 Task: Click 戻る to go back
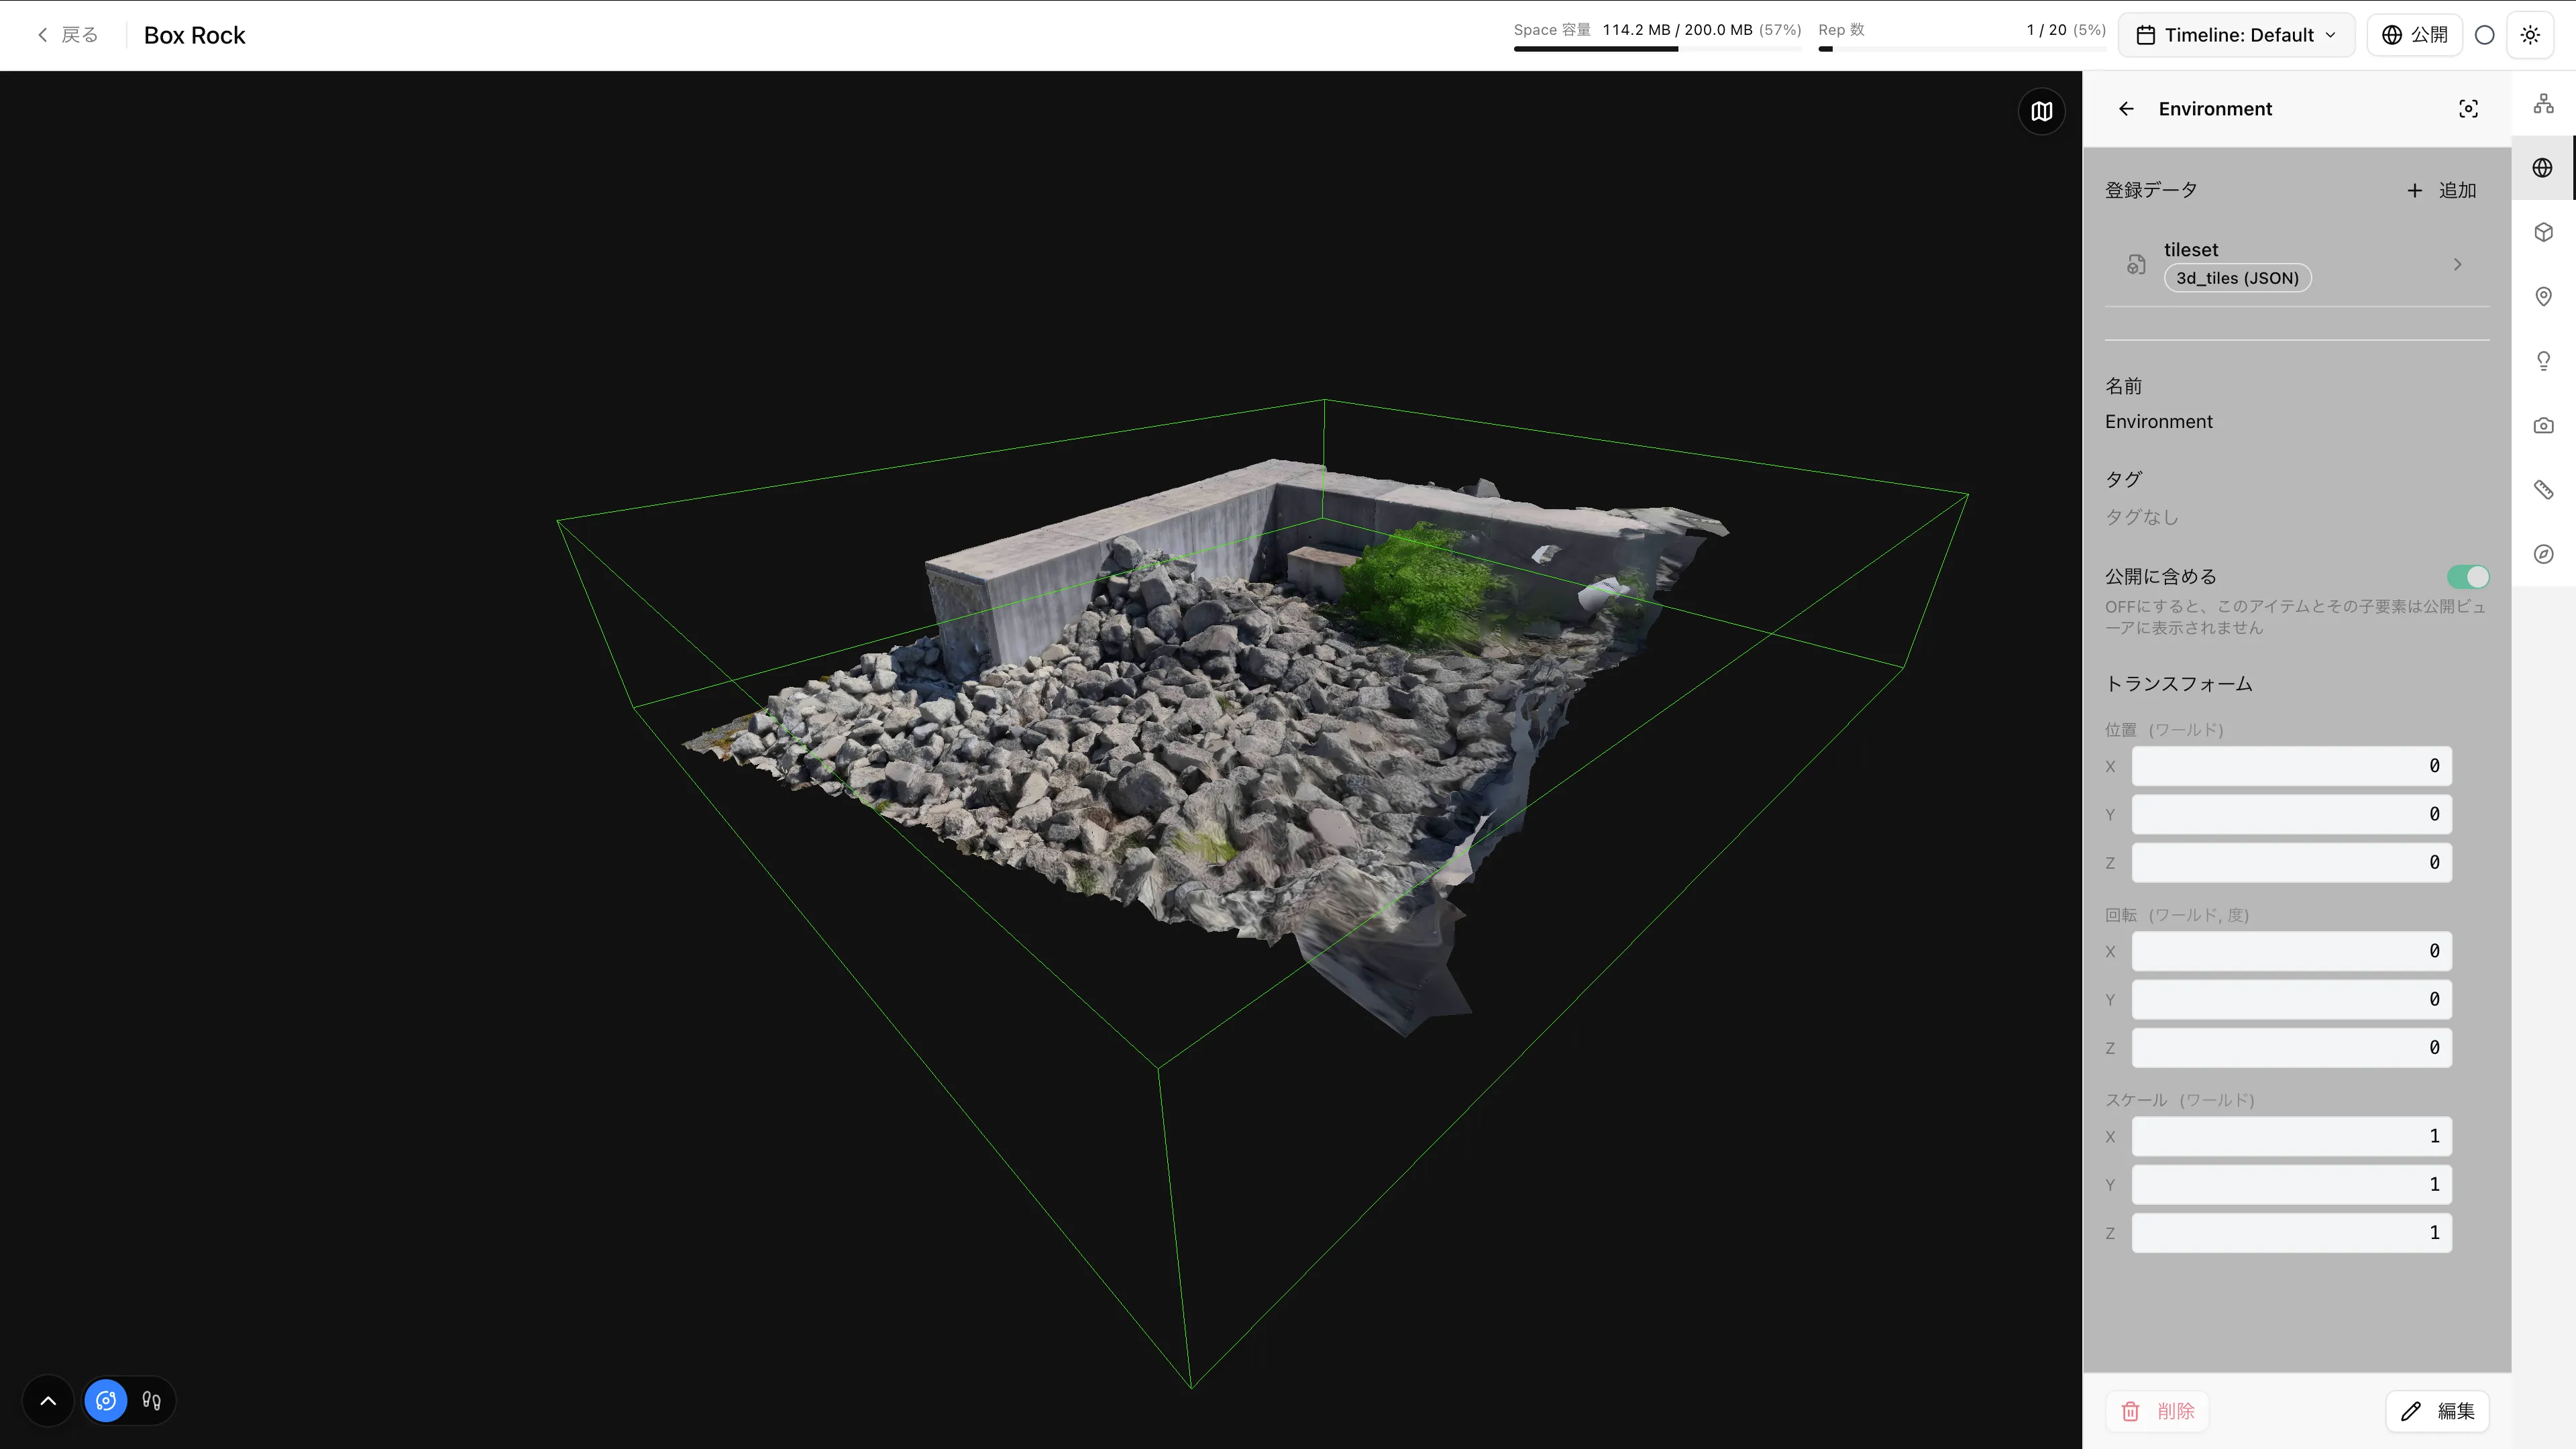pyautogui.click(x=67, y=35)
